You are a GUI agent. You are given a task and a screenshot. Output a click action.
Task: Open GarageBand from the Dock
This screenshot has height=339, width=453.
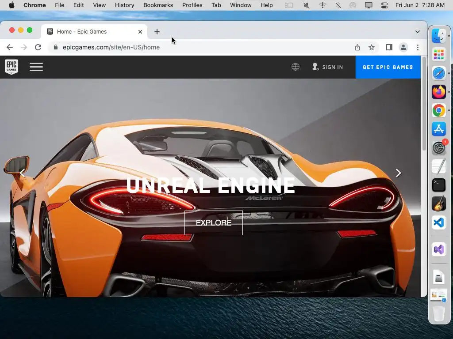point(438,204)
